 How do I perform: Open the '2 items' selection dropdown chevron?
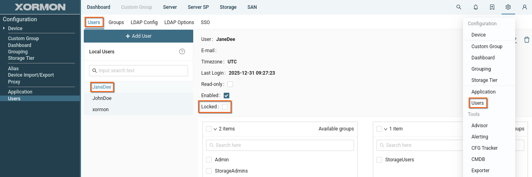tap(215, 129)
